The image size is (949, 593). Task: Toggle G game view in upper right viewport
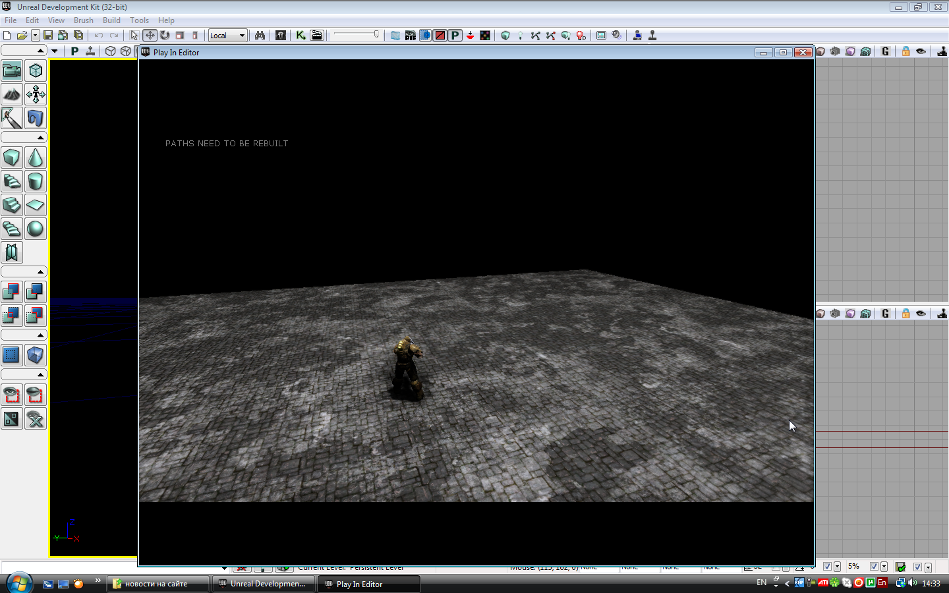point(886,51)
